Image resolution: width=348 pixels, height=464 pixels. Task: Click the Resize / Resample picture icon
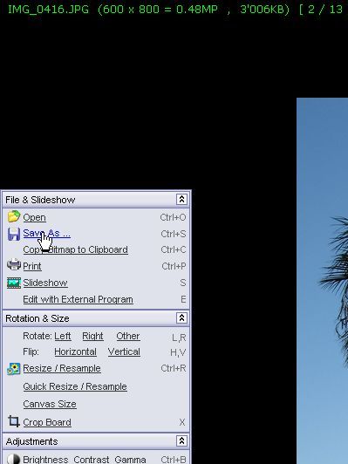[14, 369]
